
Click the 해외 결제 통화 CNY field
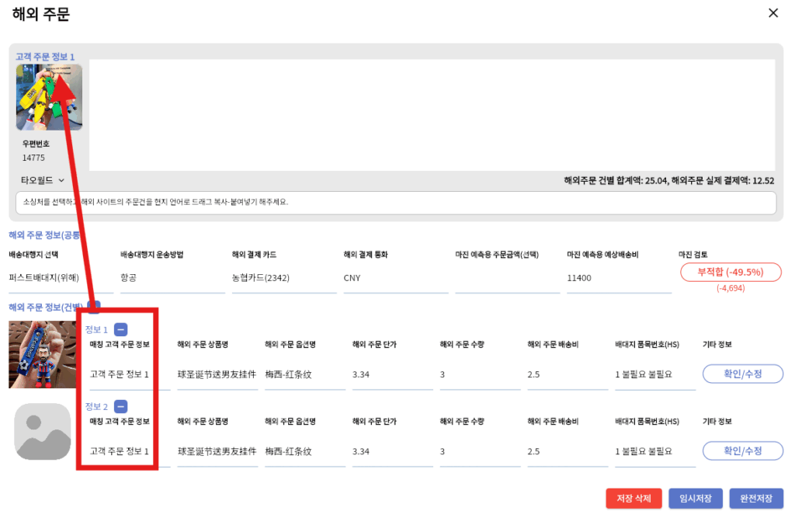(394, 277)
